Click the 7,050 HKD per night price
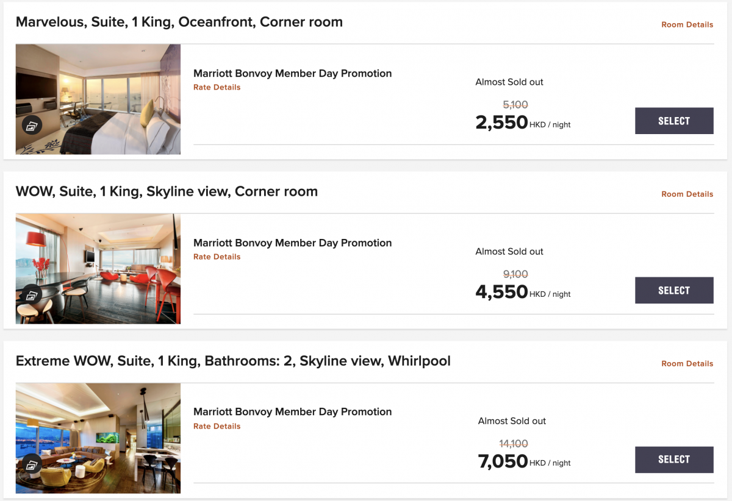The height and width of the screenshot is (501, 732). tap(525, 461)
